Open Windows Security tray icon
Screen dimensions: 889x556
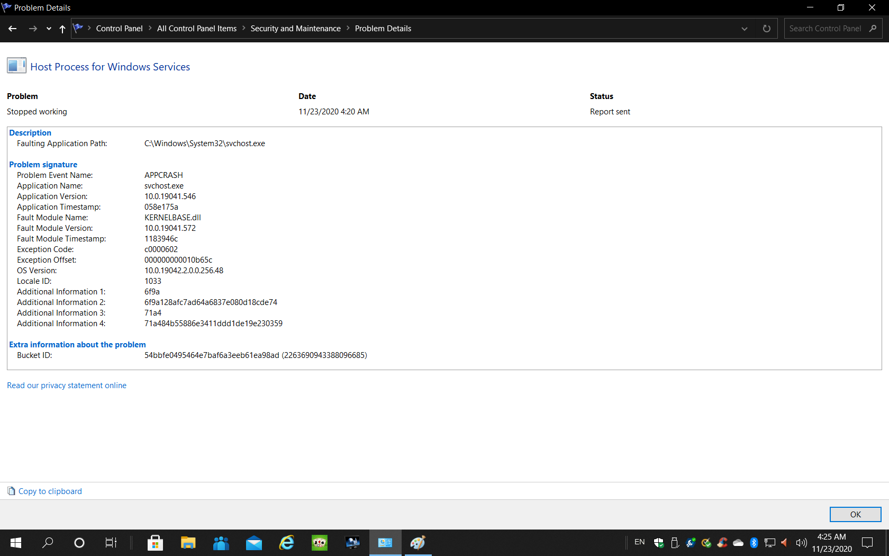coord(659,543)
